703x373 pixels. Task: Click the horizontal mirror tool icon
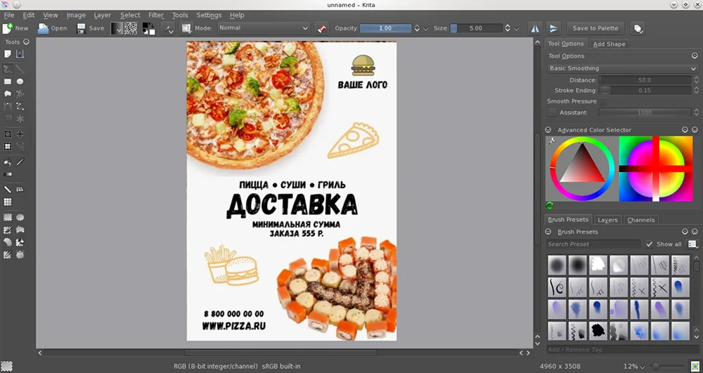[536, 29]
